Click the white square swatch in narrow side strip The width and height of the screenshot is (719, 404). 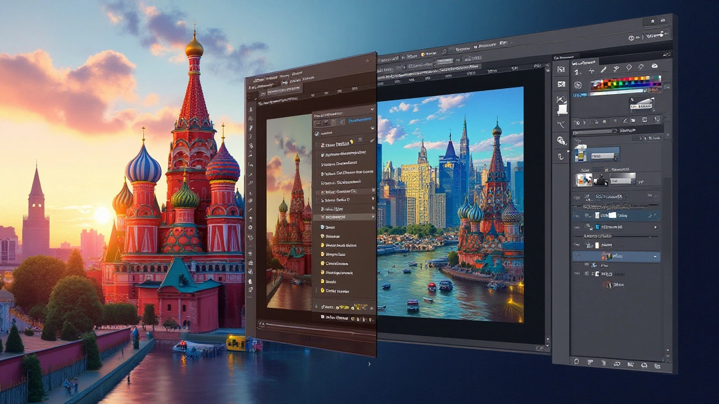[x=562, y=109]
